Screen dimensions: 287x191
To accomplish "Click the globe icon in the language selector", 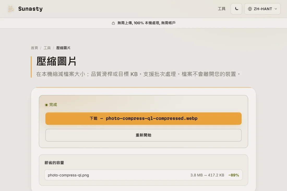I will [x=250, y=9].
